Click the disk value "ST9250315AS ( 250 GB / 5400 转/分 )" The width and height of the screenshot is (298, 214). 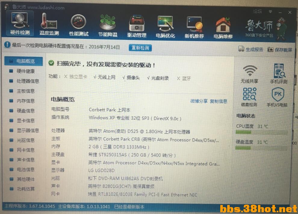(137, 155)
